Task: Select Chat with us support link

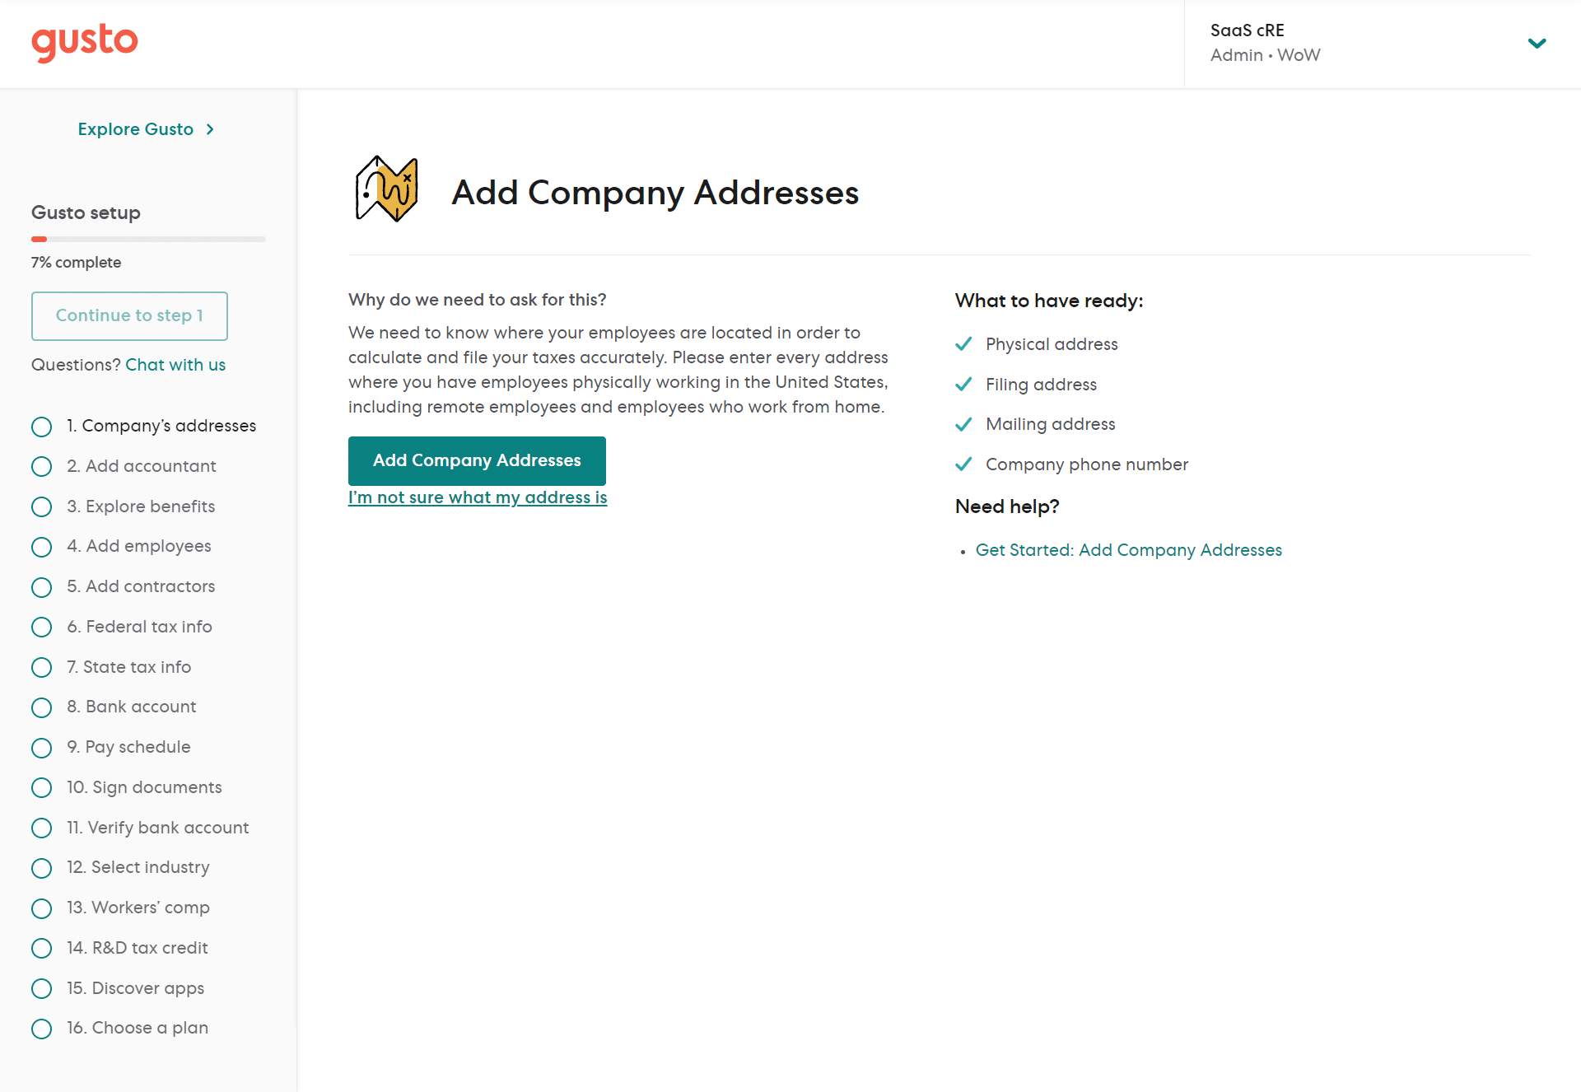Action: [175, 364]
